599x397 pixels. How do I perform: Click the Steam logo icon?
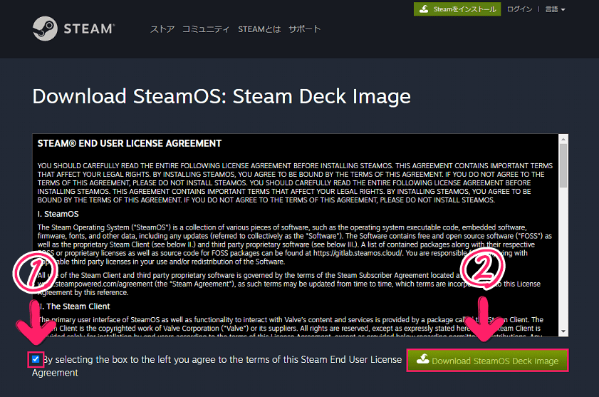point(45,29)
